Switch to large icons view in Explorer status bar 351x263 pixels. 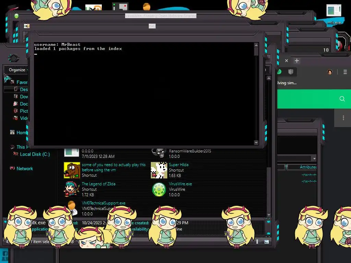coord(266,241)
